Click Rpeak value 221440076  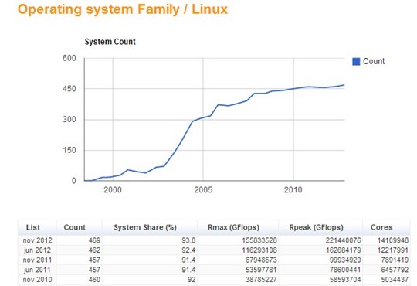pos(344,240)
